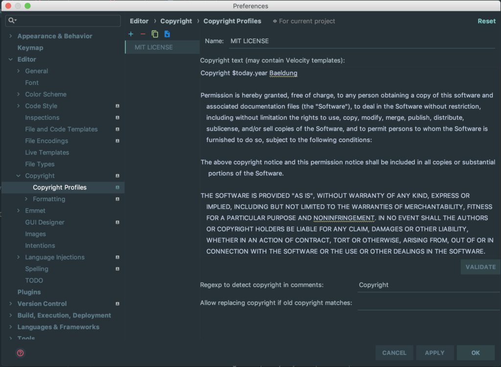
Task: Click the VALIDATE button
Action: pyautogui.click(x=480, y=267)
